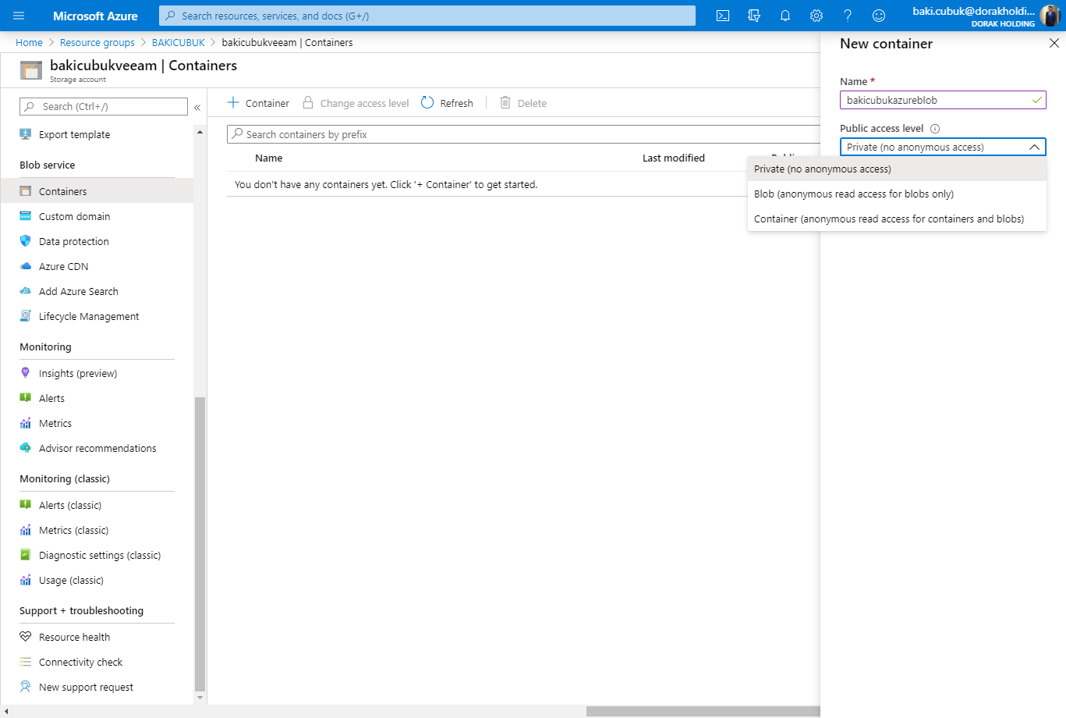Viewport: 1066px width, 718px height.
Task: Click the sidebar scroll-down arrow
Action: pyautogui.click(x=200, y=698)
